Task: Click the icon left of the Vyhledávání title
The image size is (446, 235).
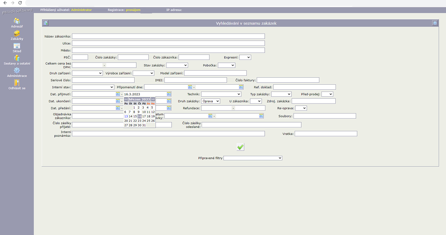Action: [46, 23]
